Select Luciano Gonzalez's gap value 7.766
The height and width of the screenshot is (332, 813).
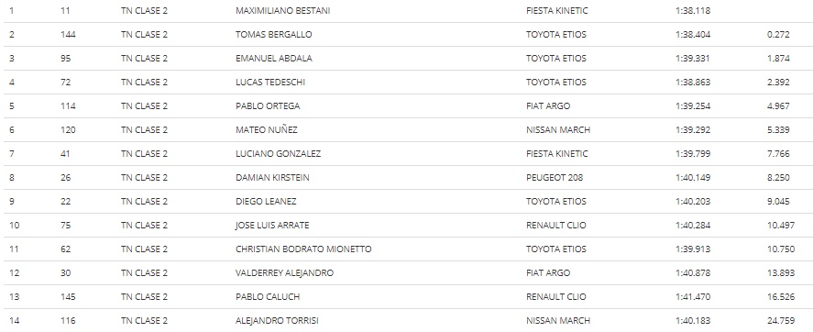778,153
